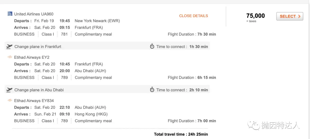The height and width of the screenshot is (139, 310).
Task: Click the plane icon beside Change plane in Frankfurt
Action: [x=9, y=47]
